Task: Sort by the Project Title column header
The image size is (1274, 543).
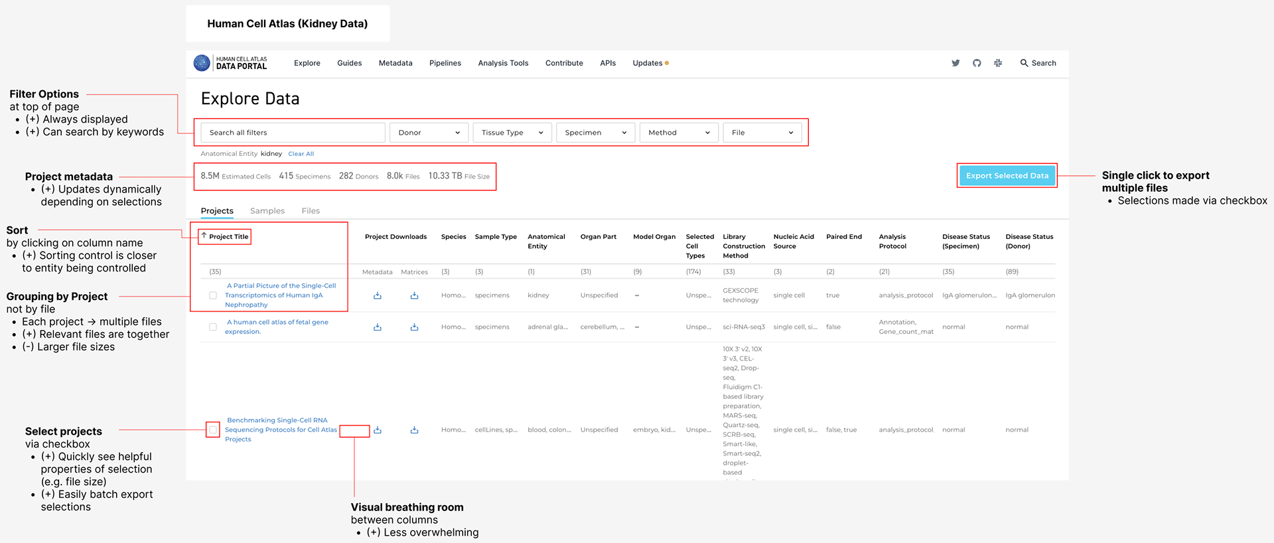Action: point(229,236)
